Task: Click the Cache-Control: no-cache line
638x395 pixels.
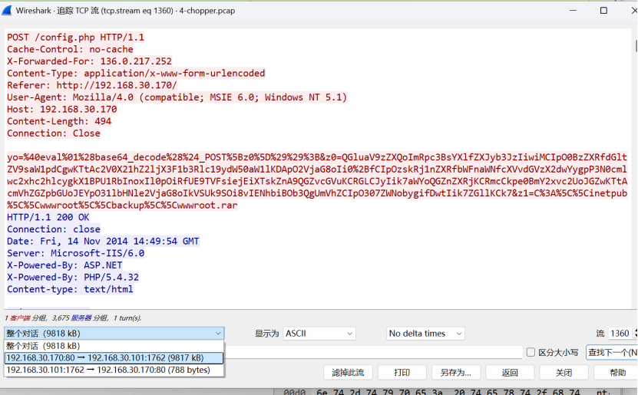Action: [x=70, y=50]
